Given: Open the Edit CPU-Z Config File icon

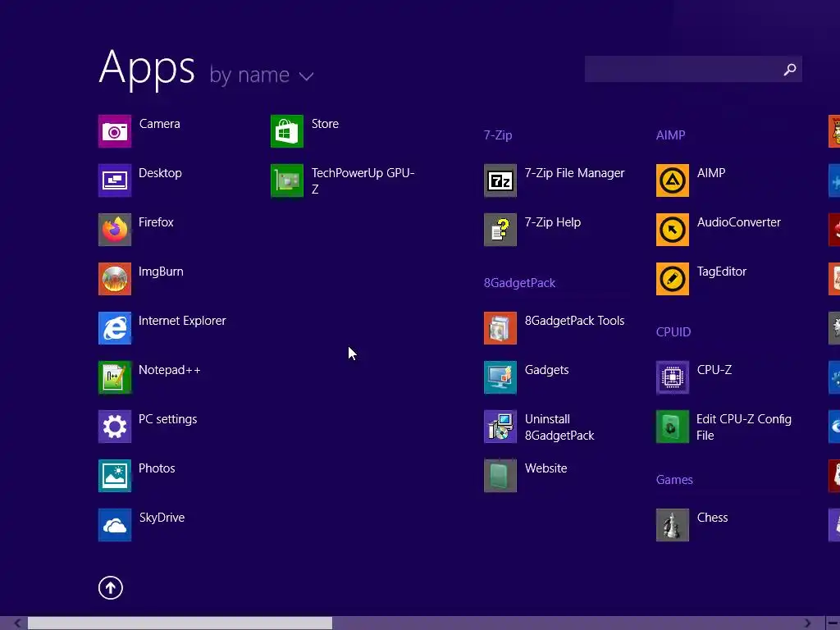Looking at the screenshot, I should pos(673,427).
